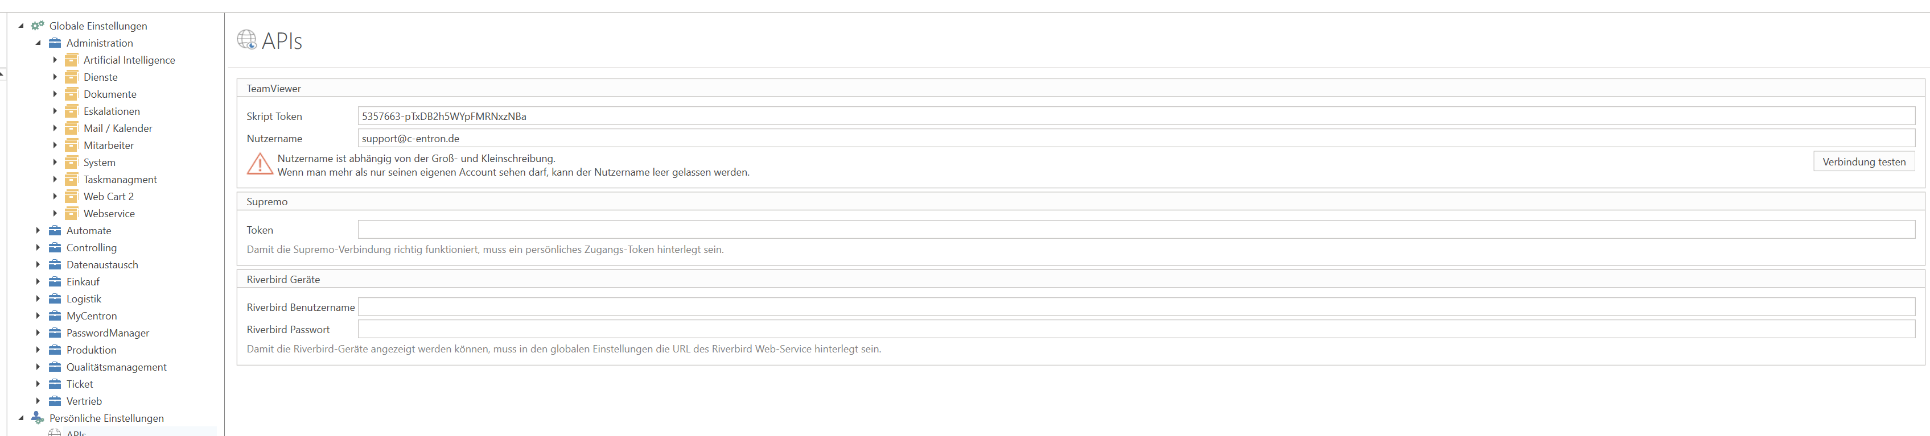This screenshot has width=1930, height=436.
Task: Expand the Mail / Kalender node
Action: point(55,128)
